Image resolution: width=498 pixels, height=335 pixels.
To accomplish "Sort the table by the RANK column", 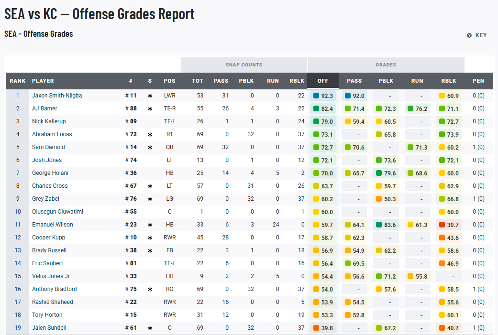I will [x=18, y=81].
